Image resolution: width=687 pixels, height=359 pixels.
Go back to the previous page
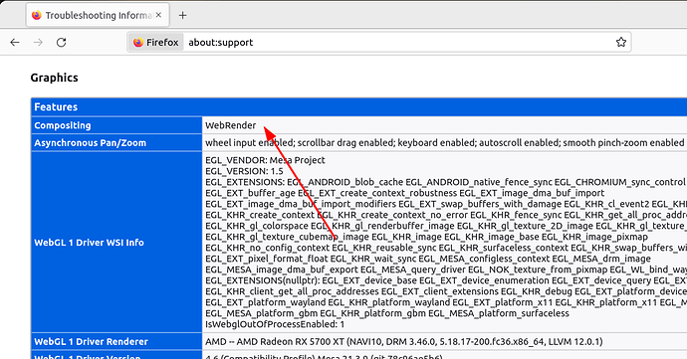tap(15, 43)
